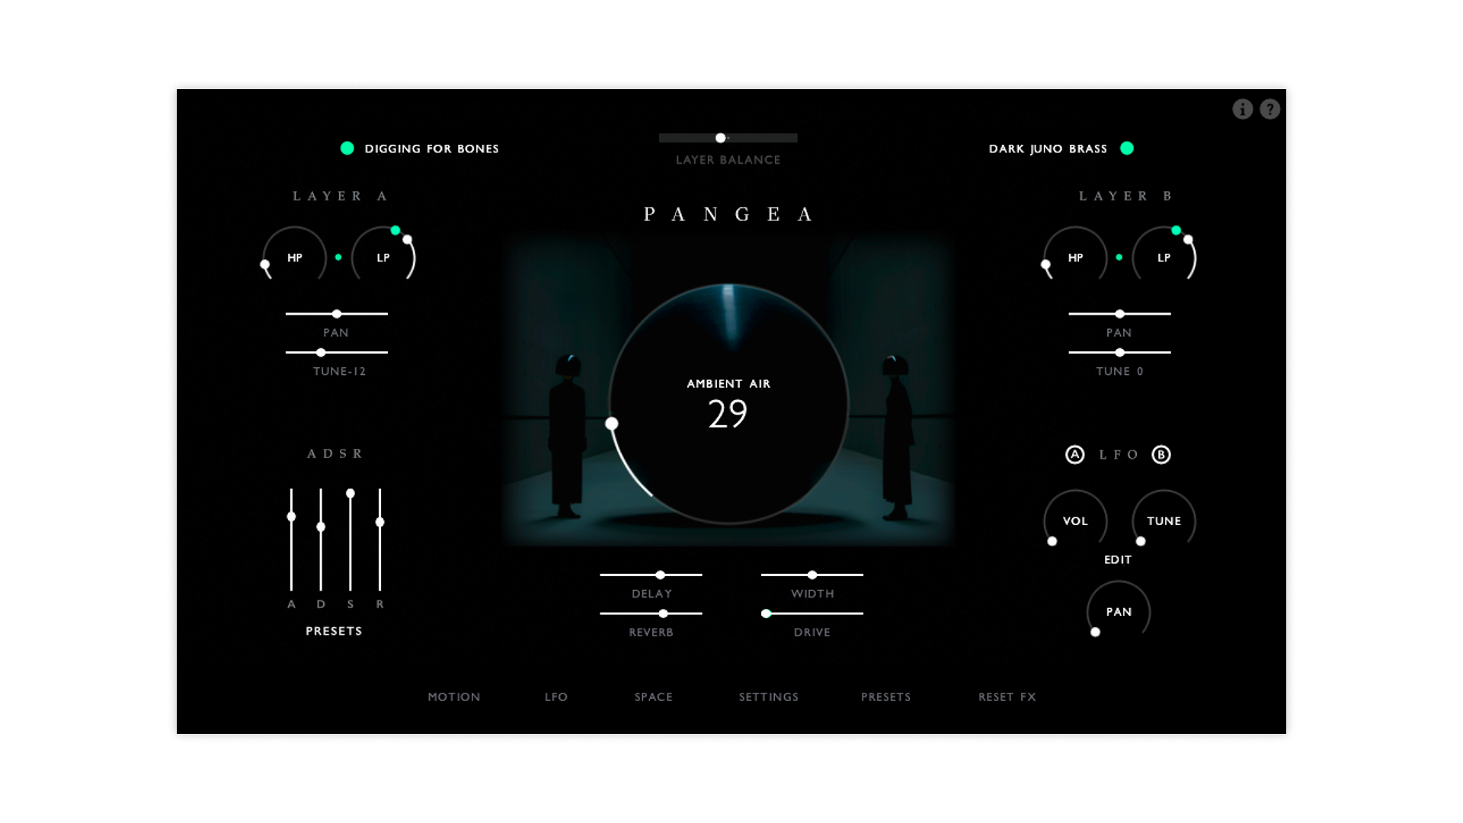Open the SPACE tab

click(x=653, y=697)
